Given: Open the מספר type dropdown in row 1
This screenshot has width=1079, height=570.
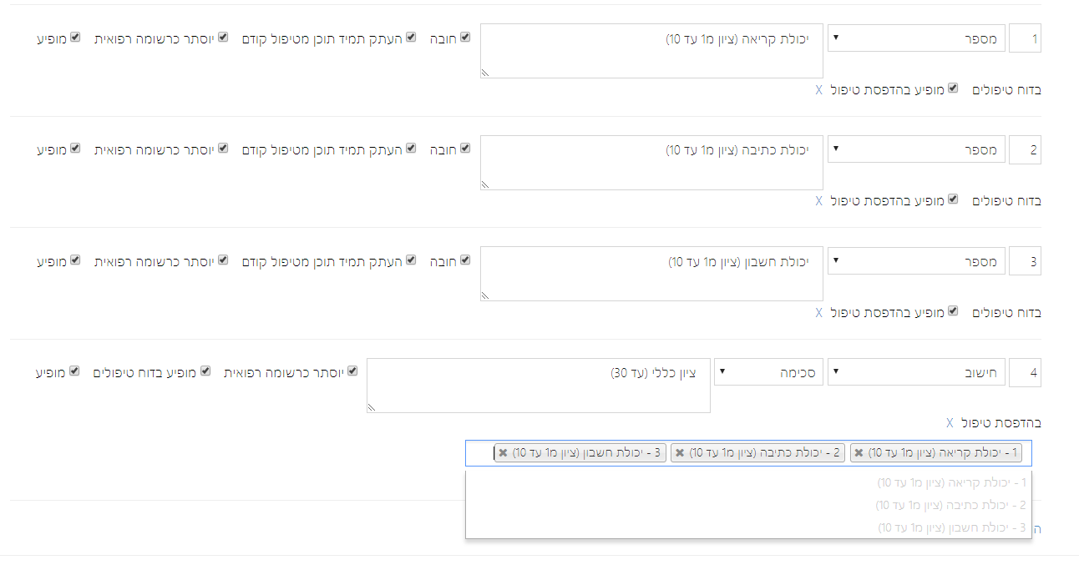Looking at the screenshot, I should tap(916, 38).
